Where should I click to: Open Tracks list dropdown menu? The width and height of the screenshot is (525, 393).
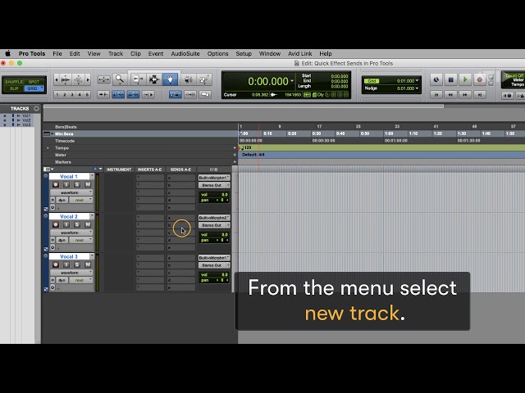point(36,109)
